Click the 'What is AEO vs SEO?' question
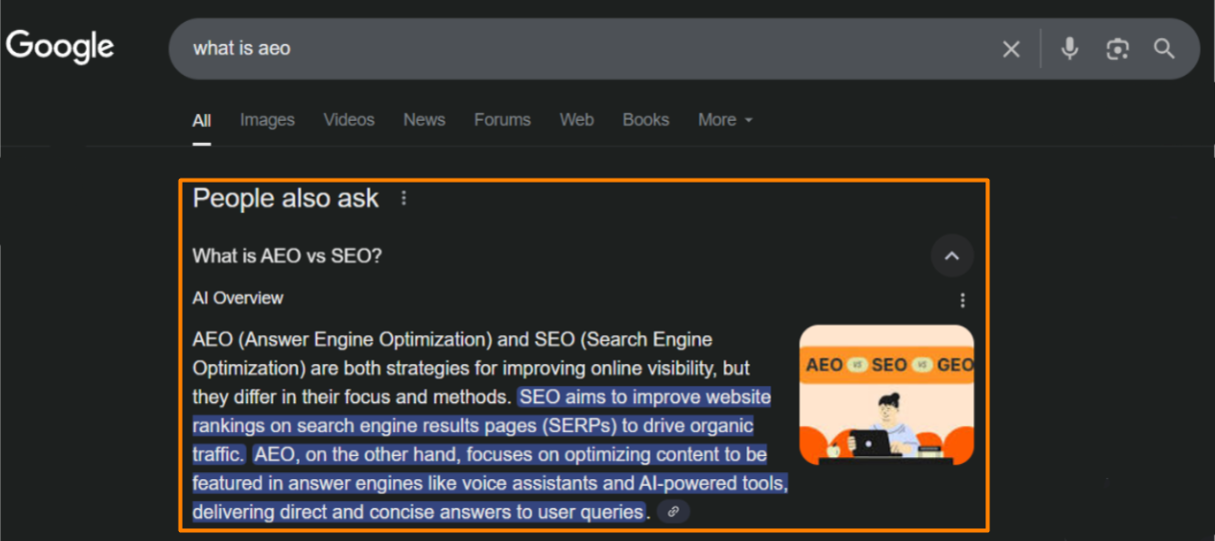The image size is (1215, 541). click(x=288, y=256)
